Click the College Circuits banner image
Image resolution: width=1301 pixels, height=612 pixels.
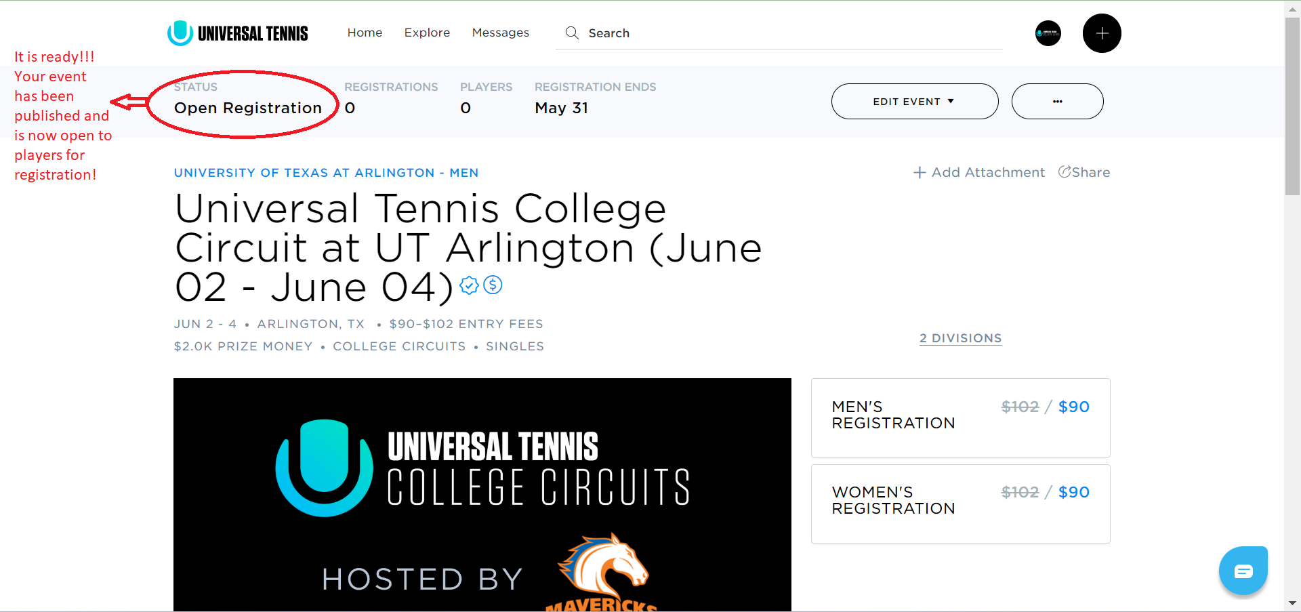point(482,495)
